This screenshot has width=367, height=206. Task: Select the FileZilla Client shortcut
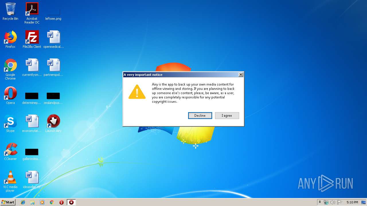(32, 39)
